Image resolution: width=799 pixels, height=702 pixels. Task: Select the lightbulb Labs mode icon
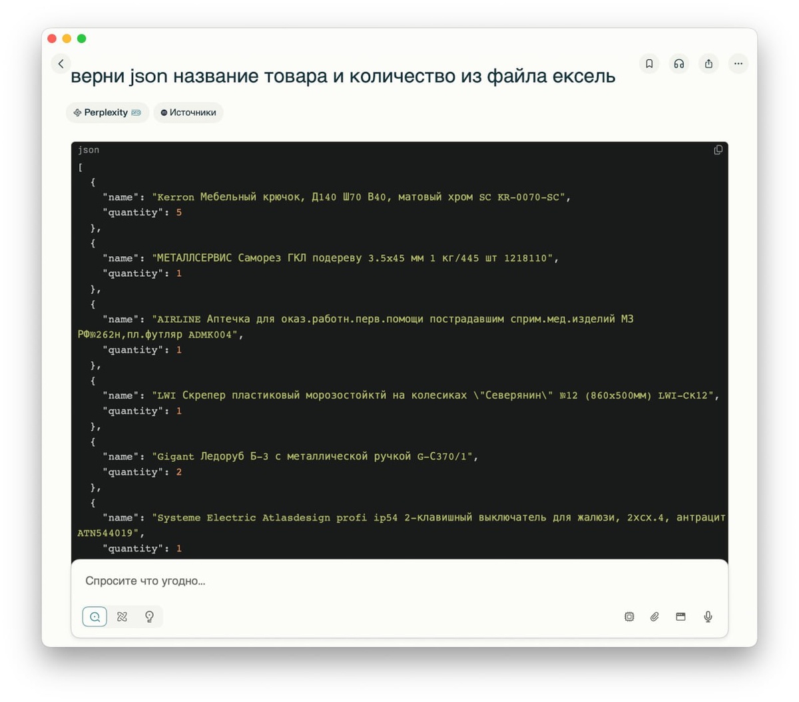tap(149, 617)
